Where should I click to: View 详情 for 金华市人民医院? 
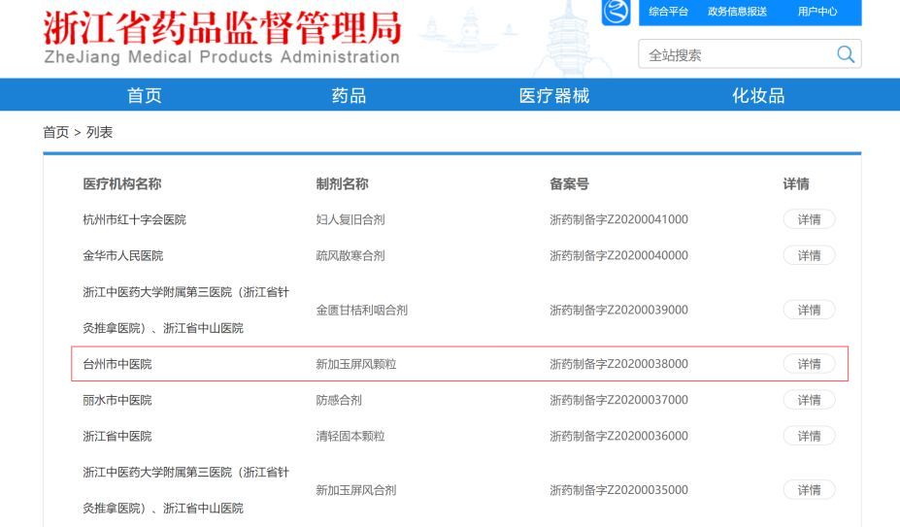809,255
